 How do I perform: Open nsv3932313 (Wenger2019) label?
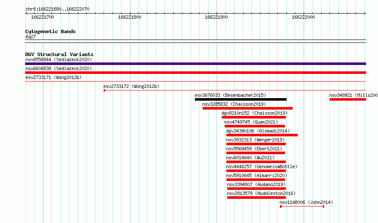[x=255, y=140]
